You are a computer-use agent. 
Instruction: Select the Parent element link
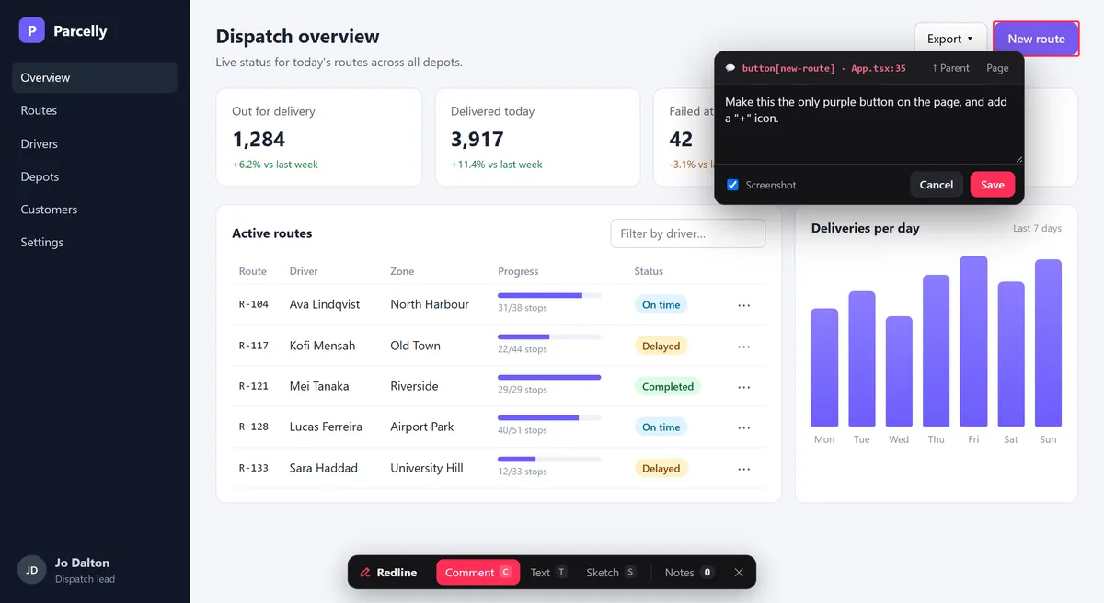[950, 68]
